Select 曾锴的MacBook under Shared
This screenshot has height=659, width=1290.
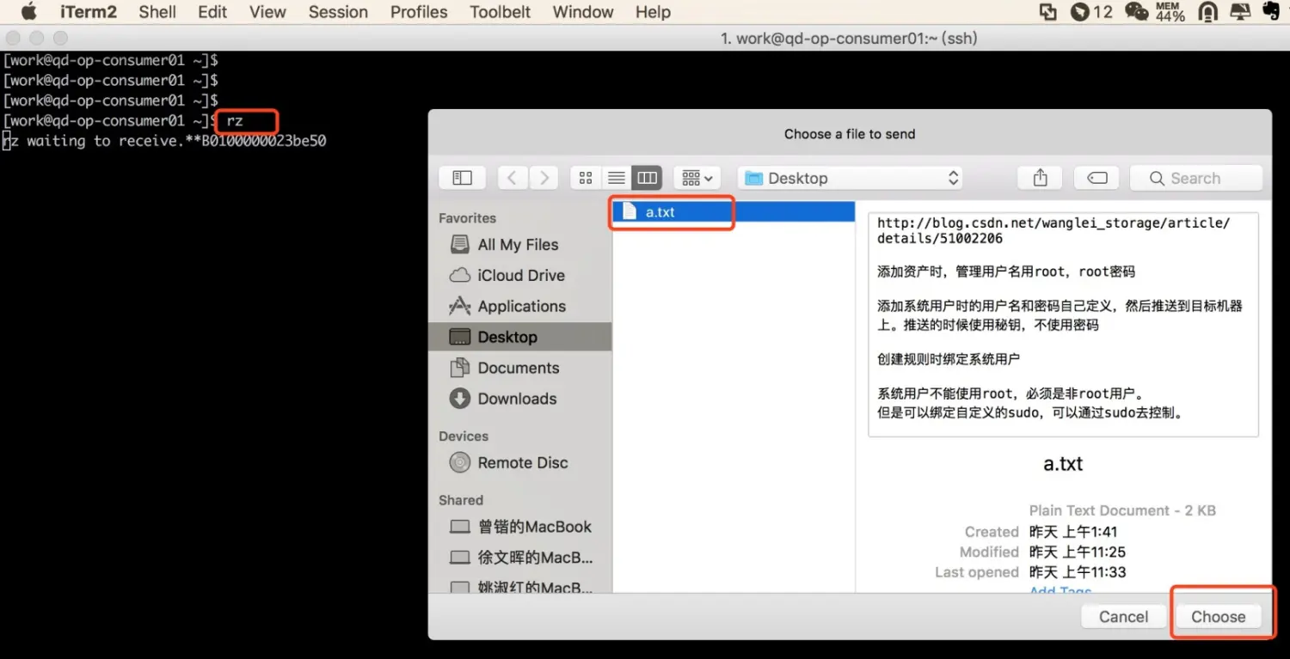pyautogui.click(x=520, y=527)
